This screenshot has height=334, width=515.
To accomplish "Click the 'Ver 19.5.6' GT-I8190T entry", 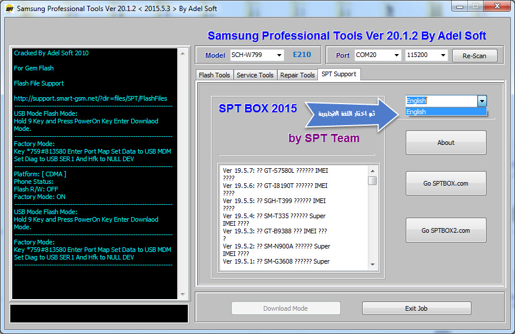I will click(276, 189).
